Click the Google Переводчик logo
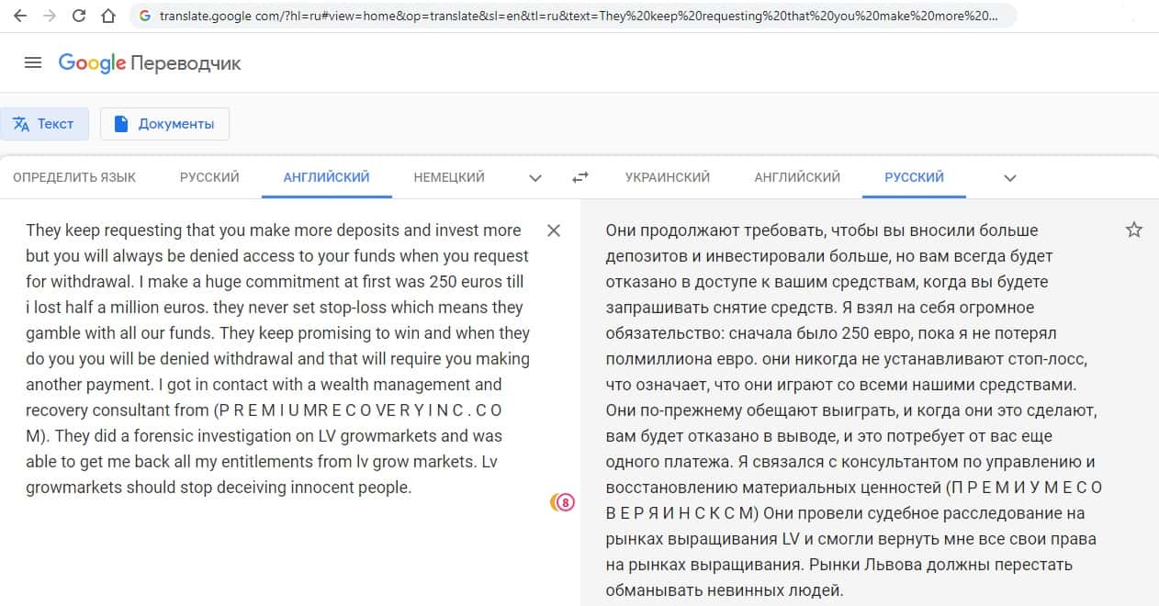The width and height of the screenshot is (1159, 606). pos(150,63)
